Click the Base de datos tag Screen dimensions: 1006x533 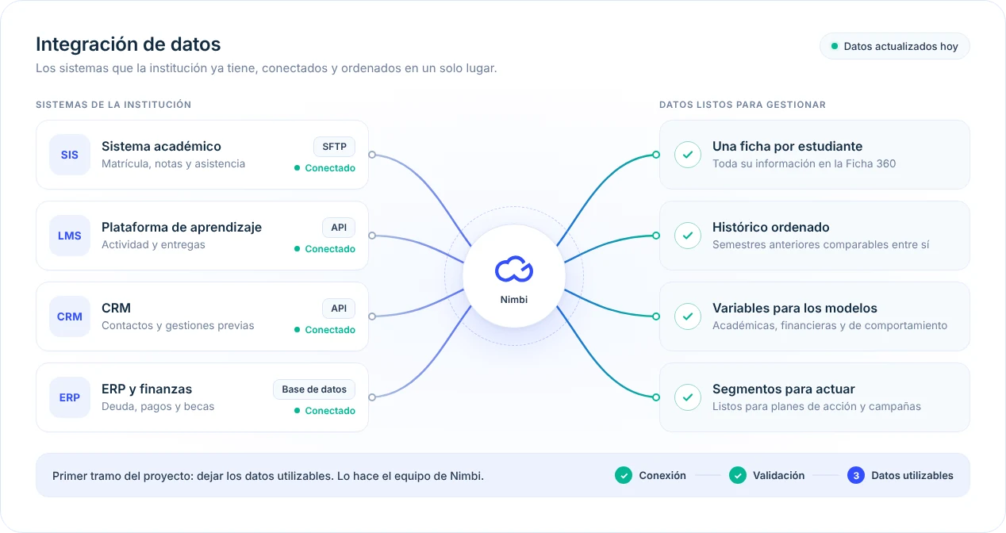[x=314, y=389]
